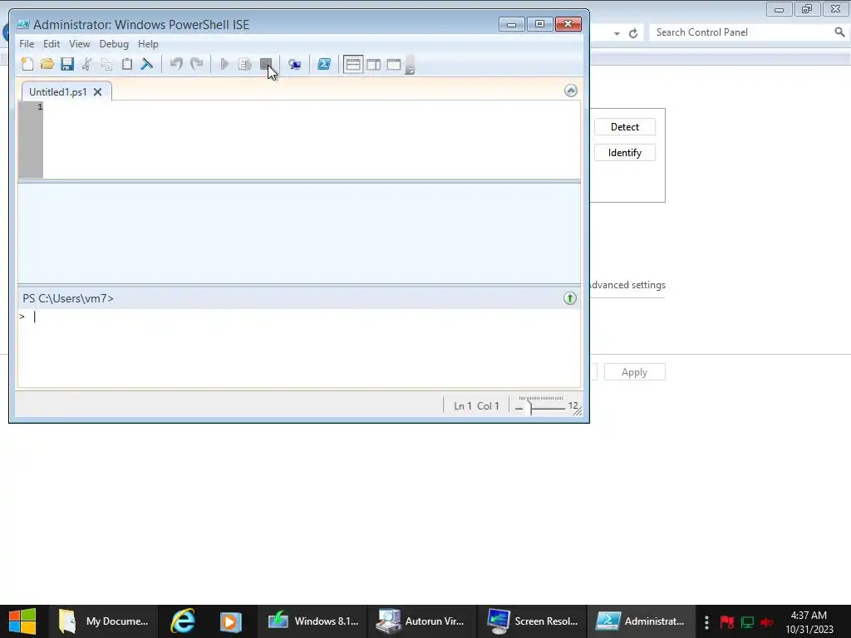Show hidden tray icons dots
Viewport: 851px width, 638px height.
tap(706, 621)
